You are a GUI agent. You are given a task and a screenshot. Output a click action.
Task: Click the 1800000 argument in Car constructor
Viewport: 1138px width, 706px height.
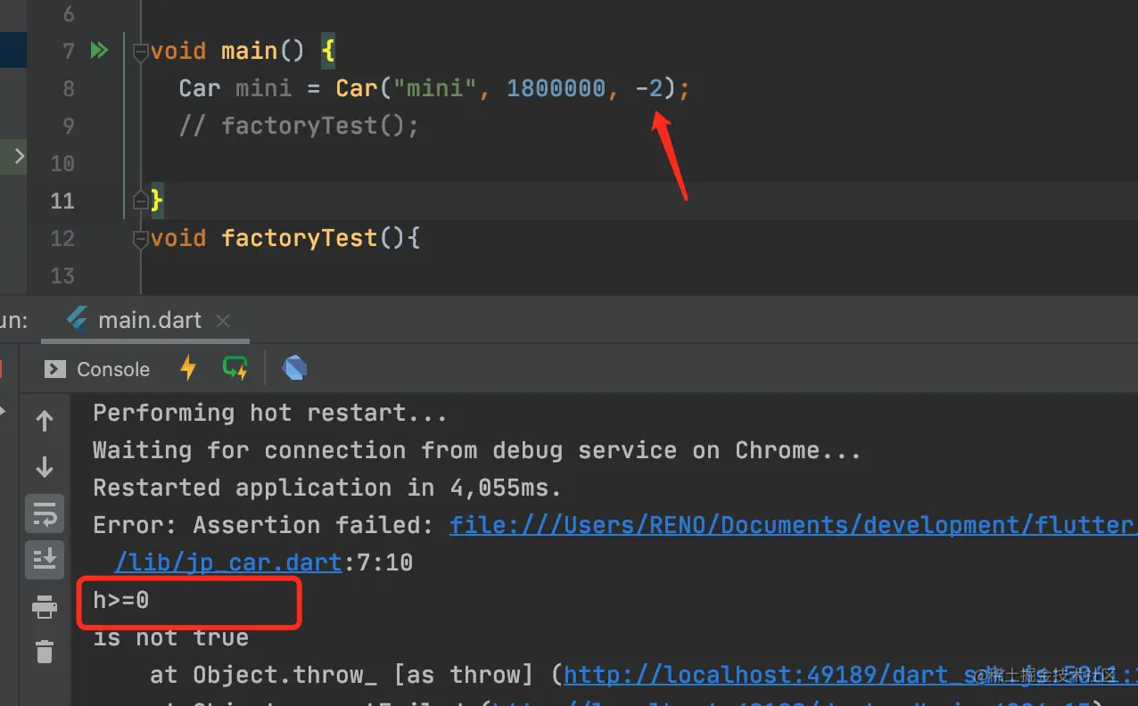click(557, 88)
